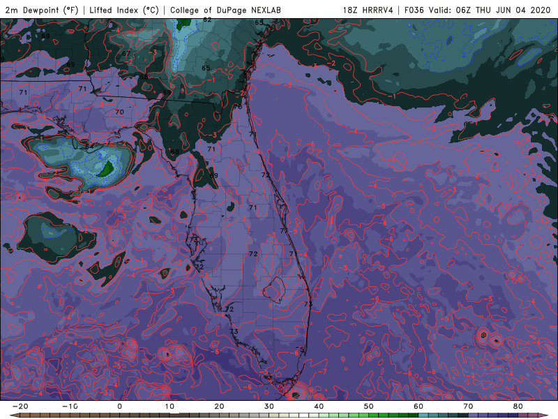Screen dimensions: 558x419
Task: Click the '50' color scale label
Action: coord(369,406)
